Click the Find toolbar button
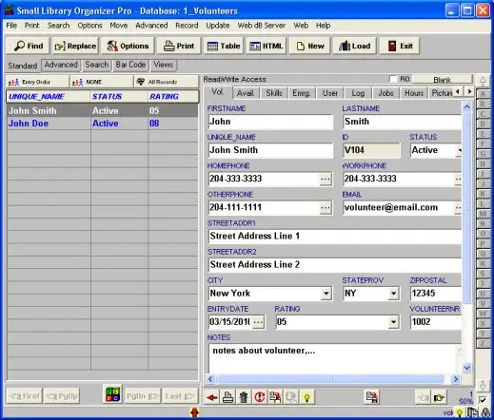 (29, 46)
